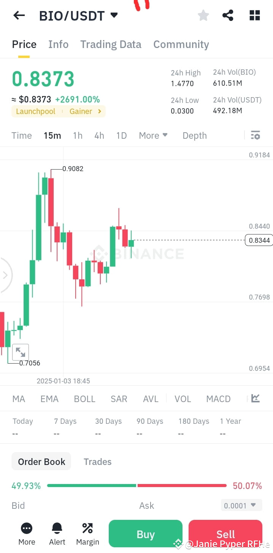Expand chart to fullscreen view
The image size is (273, 553).
point(21,352)
